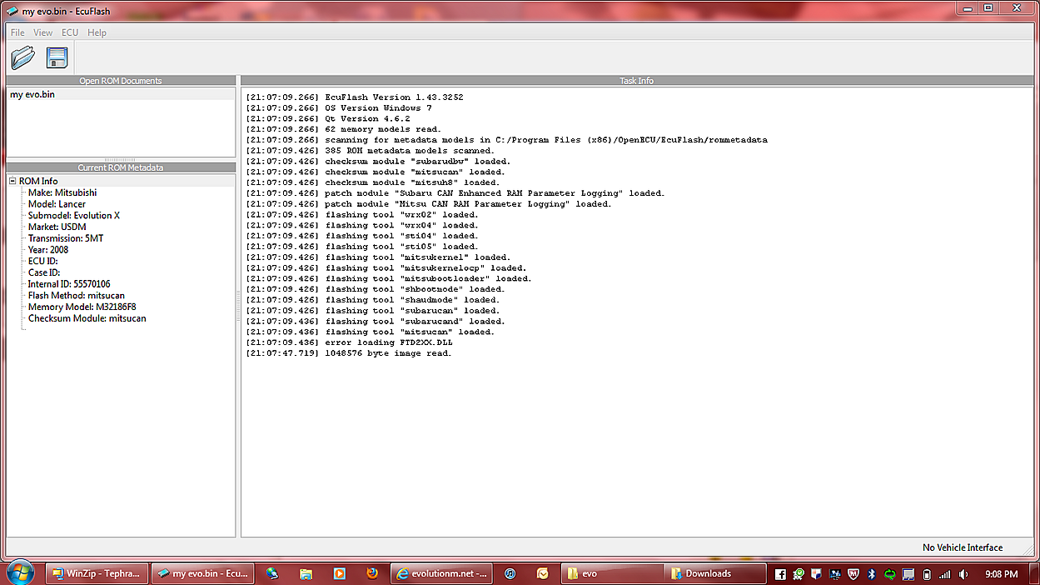Open the Help menu
This screenshot has width=1040, height=585.
click(x=97, y=32)
